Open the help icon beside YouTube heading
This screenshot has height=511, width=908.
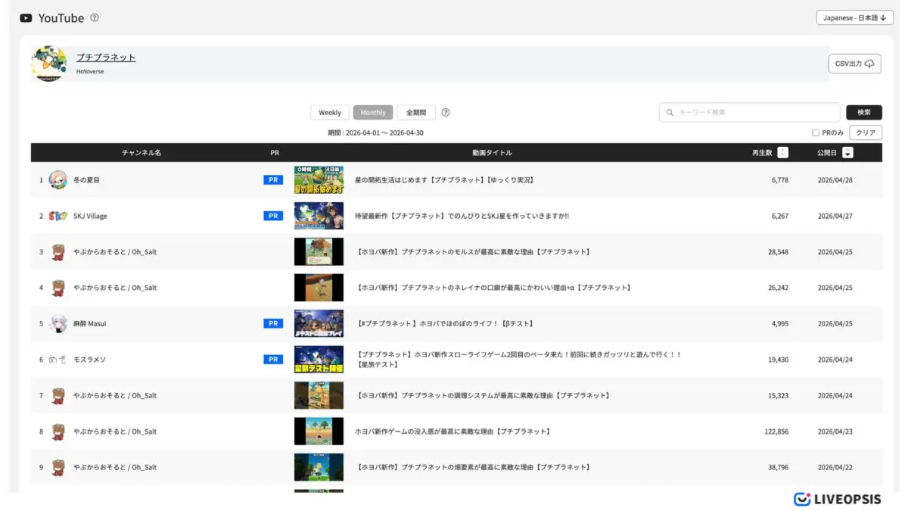[x=95, y=17]
